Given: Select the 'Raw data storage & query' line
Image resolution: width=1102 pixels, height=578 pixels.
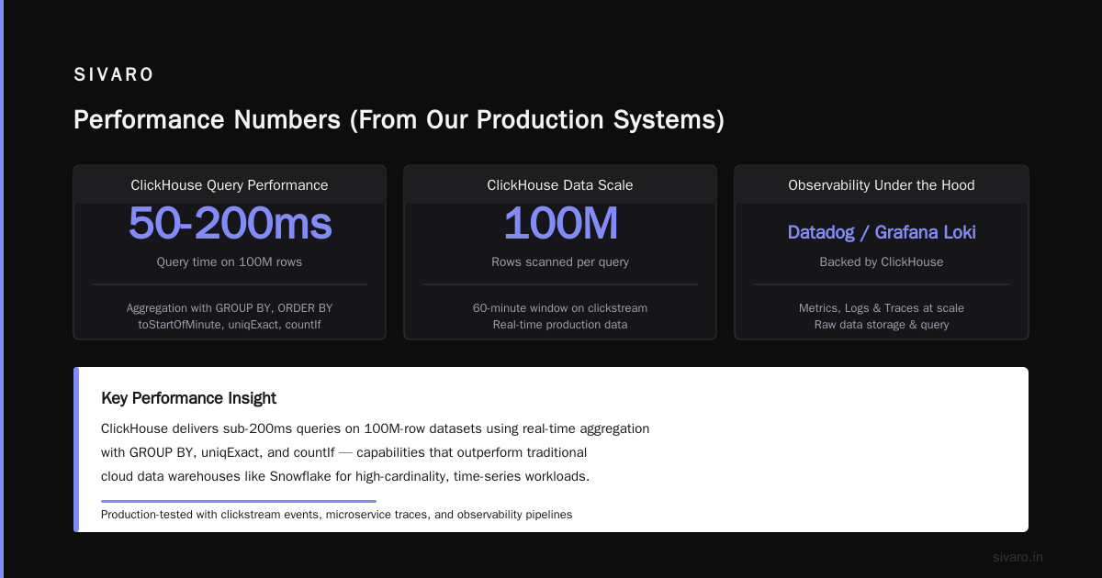Looking at the screenshot, I should tap(882, 325).
